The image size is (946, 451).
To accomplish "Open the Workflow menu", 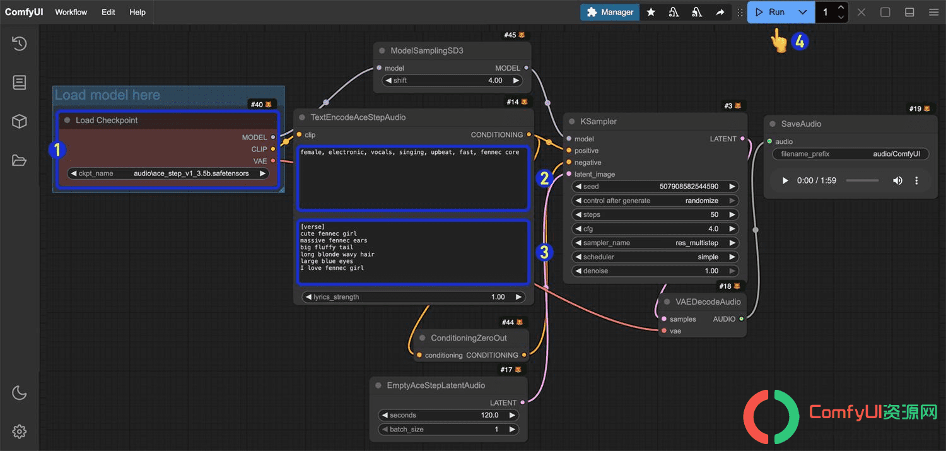I will coord(71,12).
